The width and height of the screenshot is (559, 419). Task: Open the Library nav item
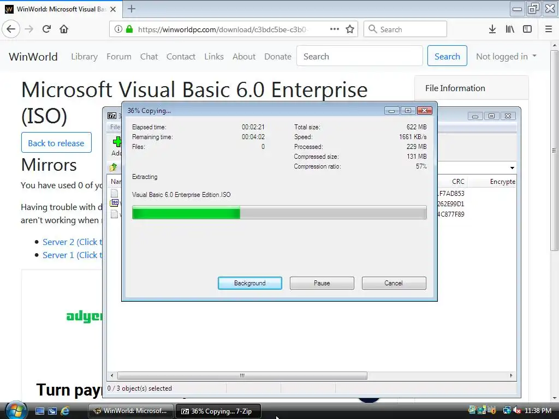click(x=84, y=56)
